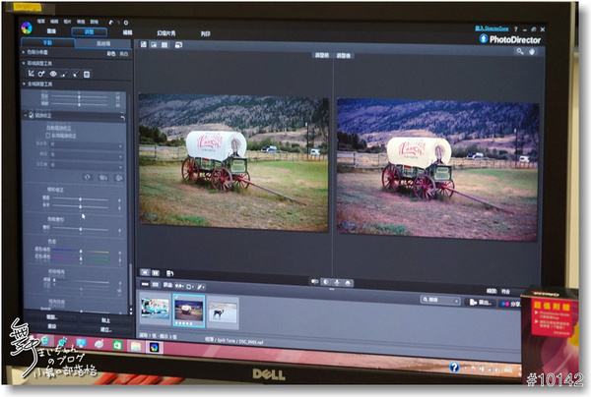
Task: Open the browser sort order dropdown
Action: tap(179, 286)
